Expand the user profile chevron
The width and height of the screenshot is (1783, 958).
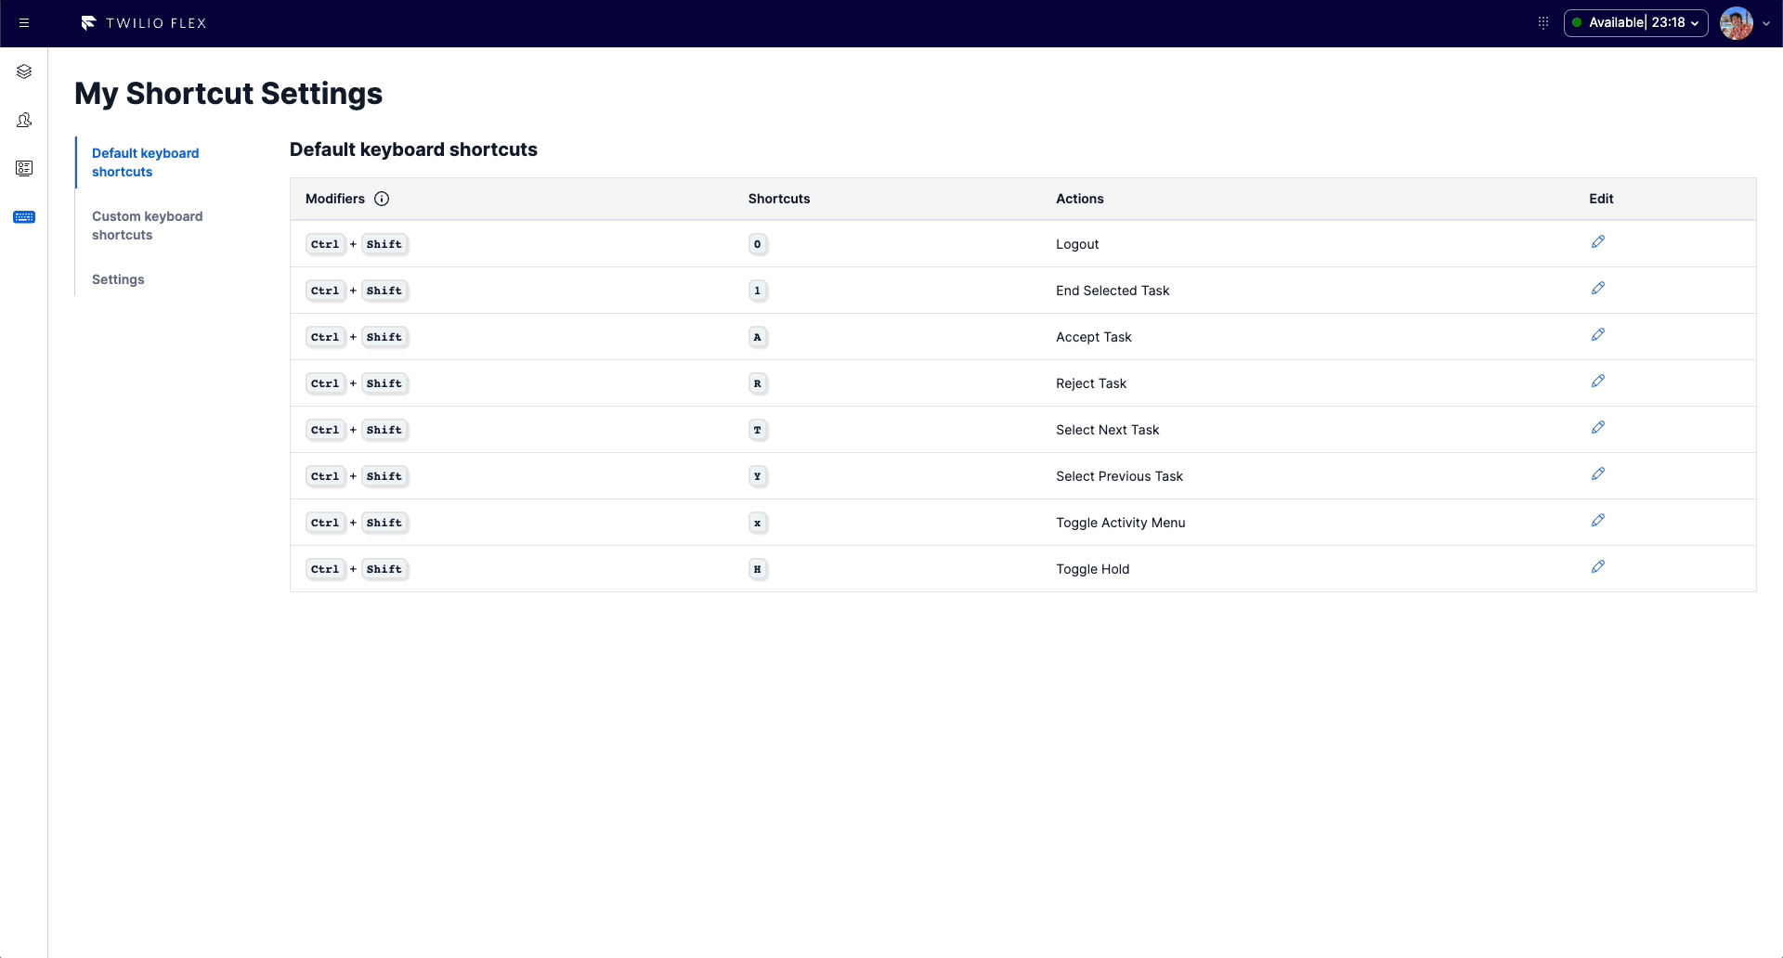1766,24
